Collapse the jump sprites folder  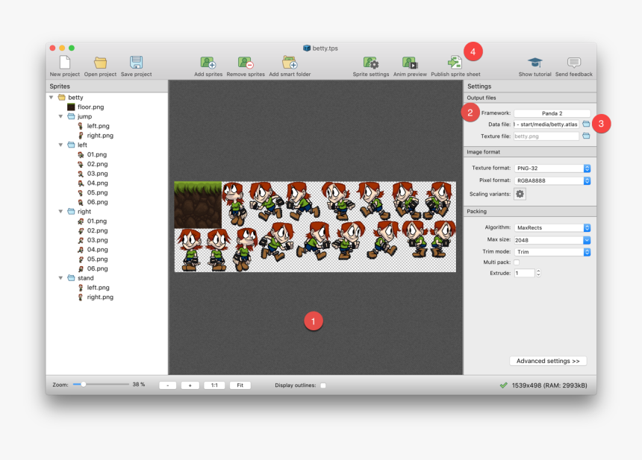61,116
